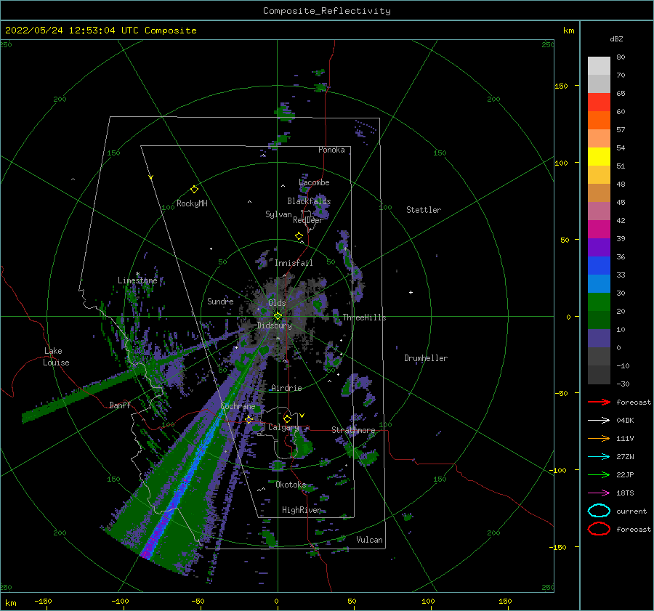Click the Ponoka town label
The image size is (654, 611).
point(331,150)
